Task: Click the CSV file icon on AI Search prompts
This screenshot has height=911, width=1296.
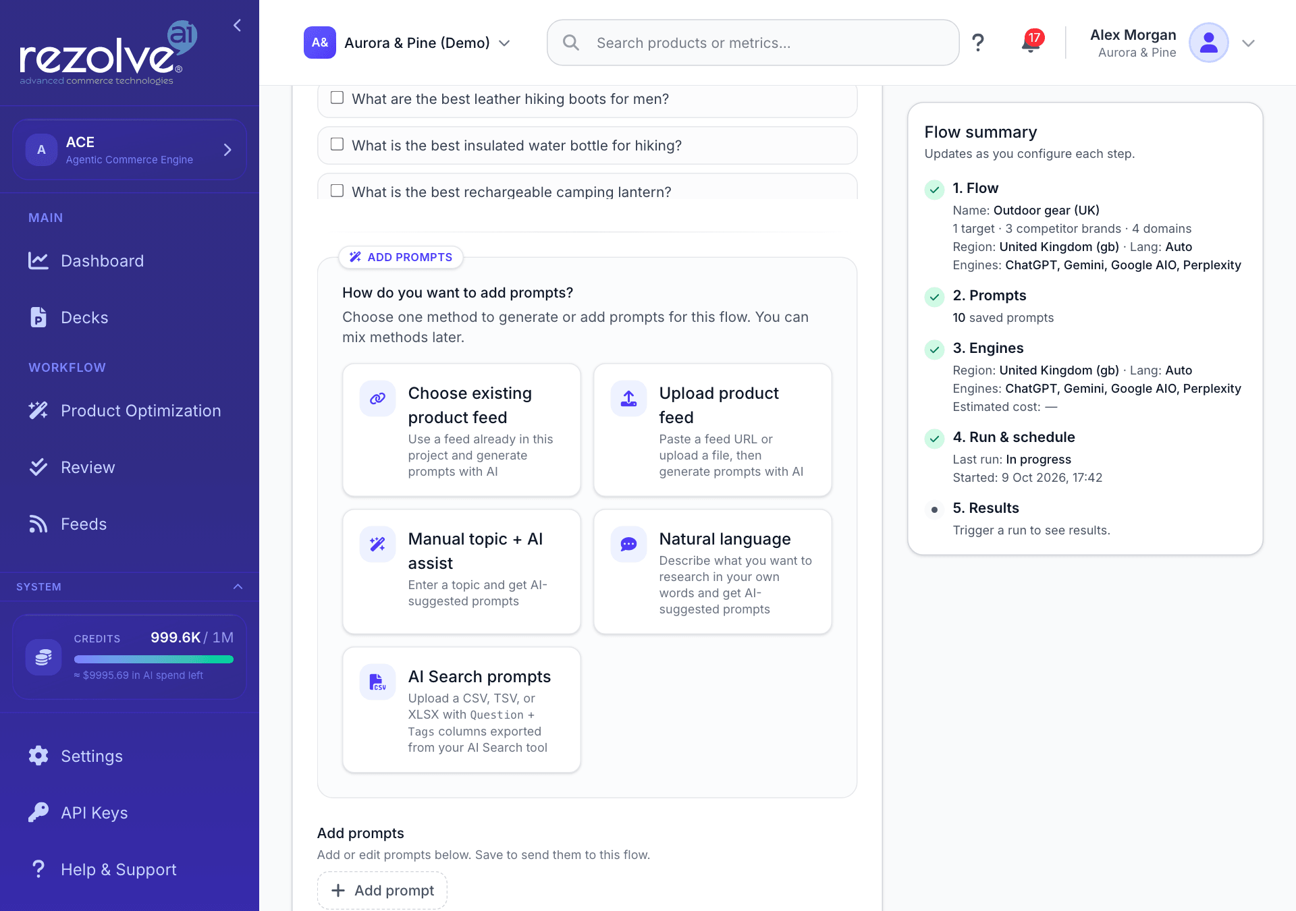Action: [x=378, y=682]
